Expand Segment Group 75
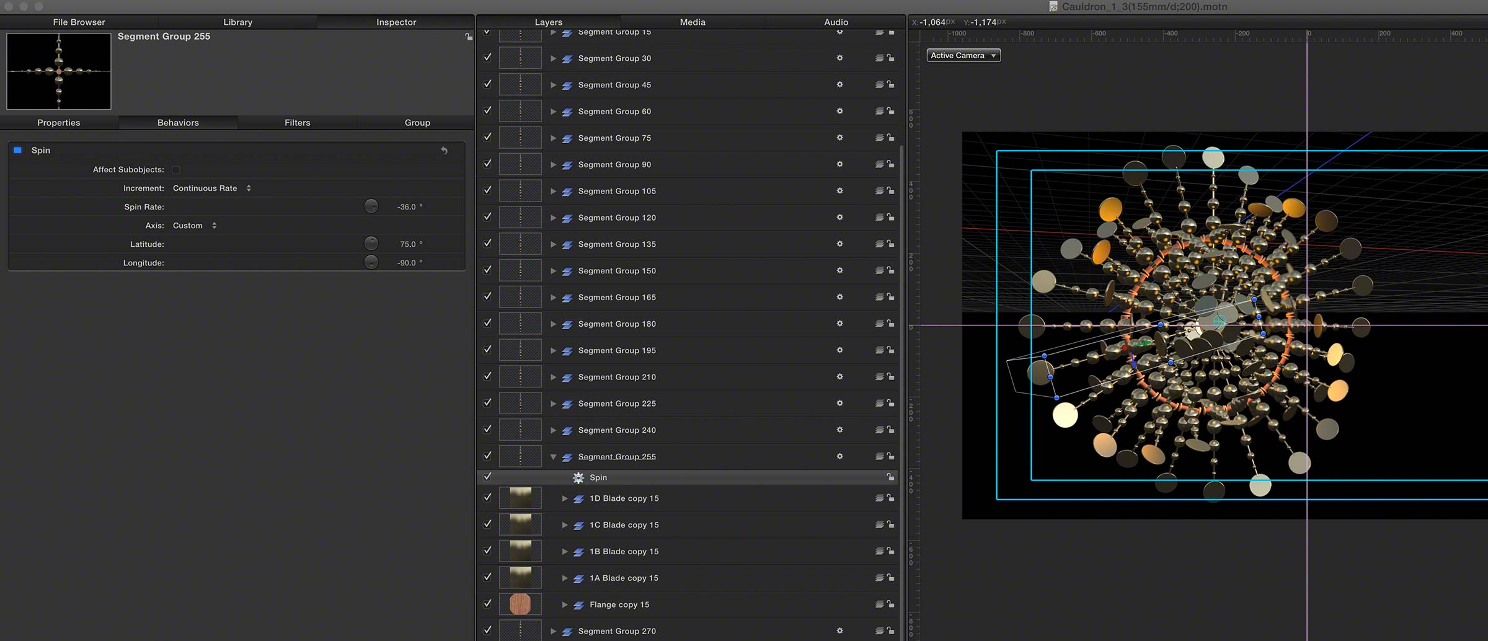The image size is (1488, 641). click(x=553, y=138)
